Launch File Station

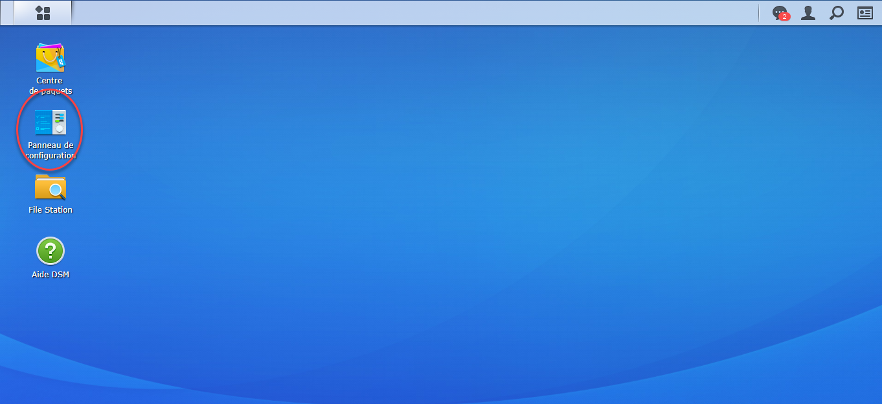(x=51, y=187)
